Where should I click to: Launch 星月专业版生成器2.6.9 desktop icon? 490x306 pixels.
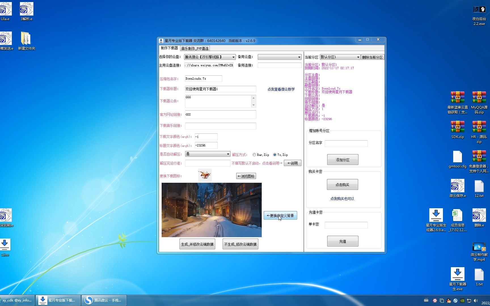point(436,220)
